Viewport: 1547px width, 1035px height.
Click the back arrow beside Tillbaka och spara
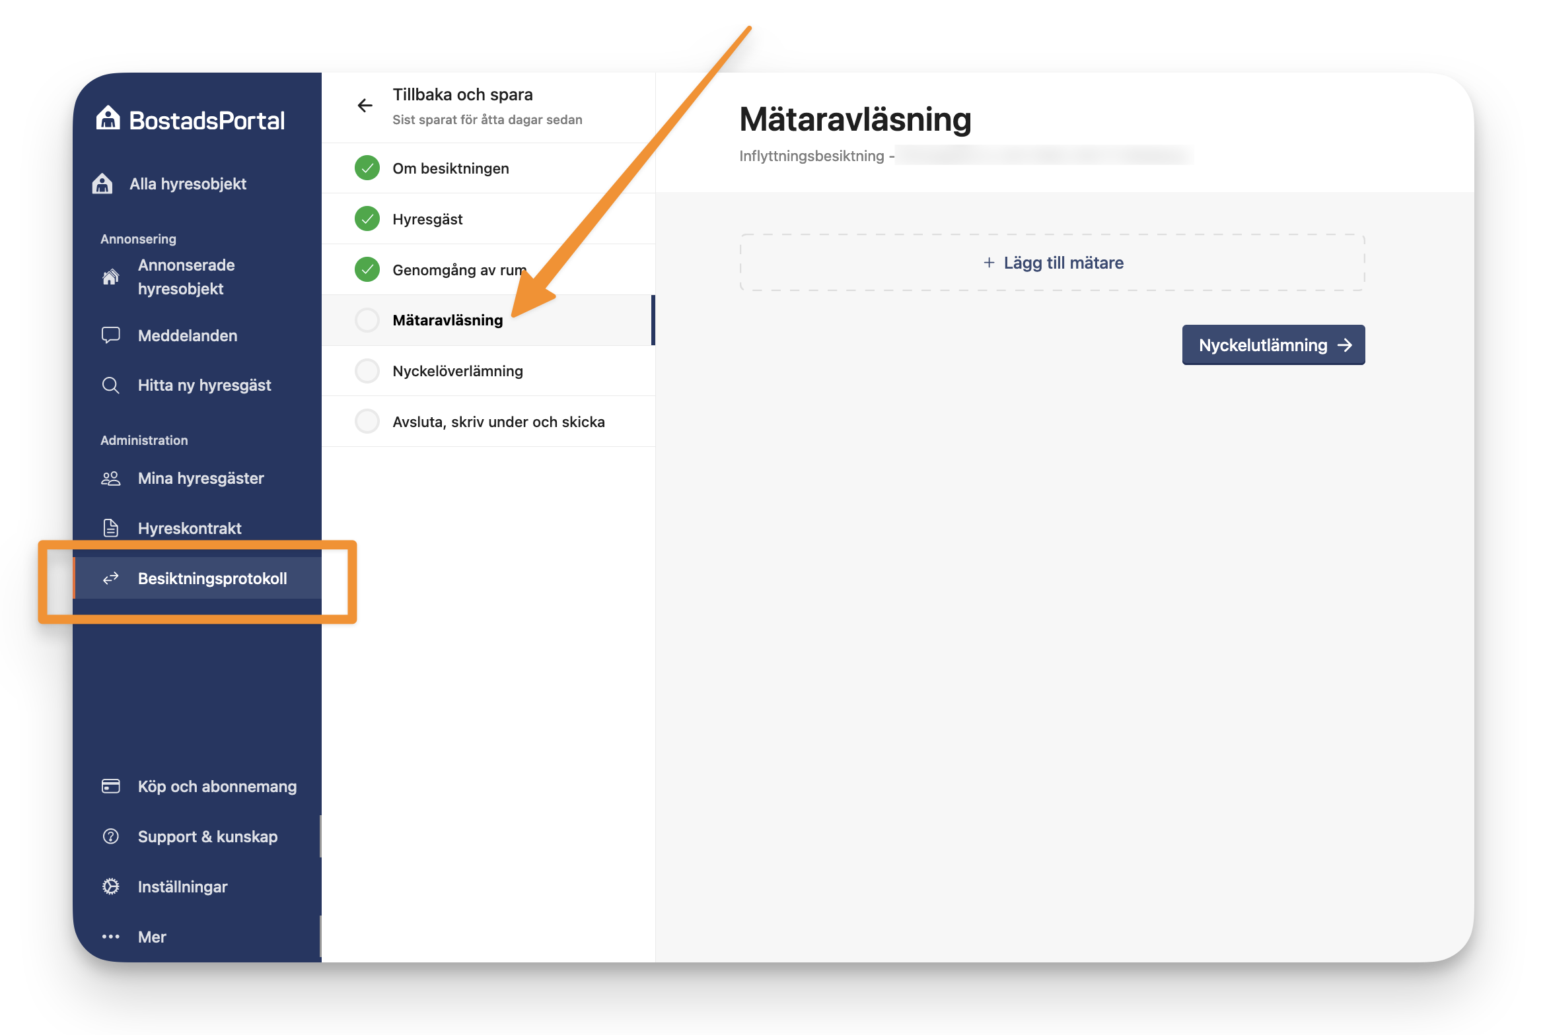[365, 106]
